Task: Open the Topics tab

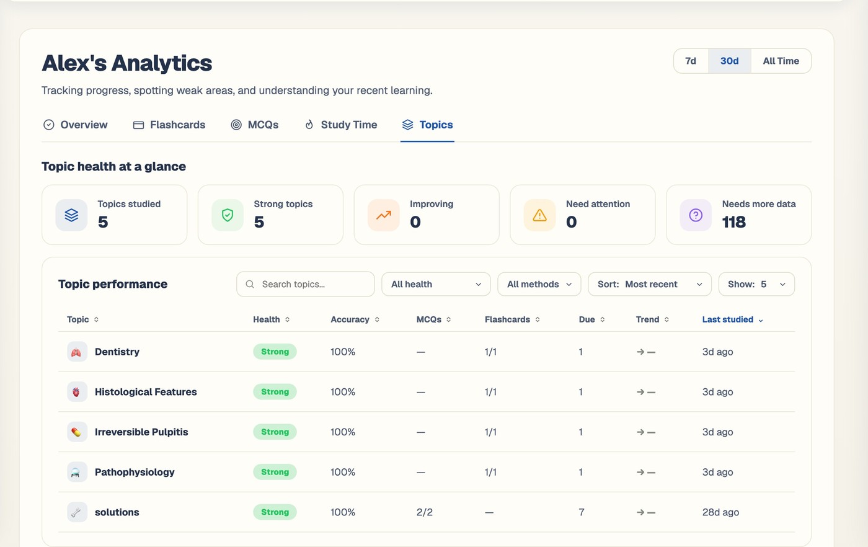Action: 427,125
